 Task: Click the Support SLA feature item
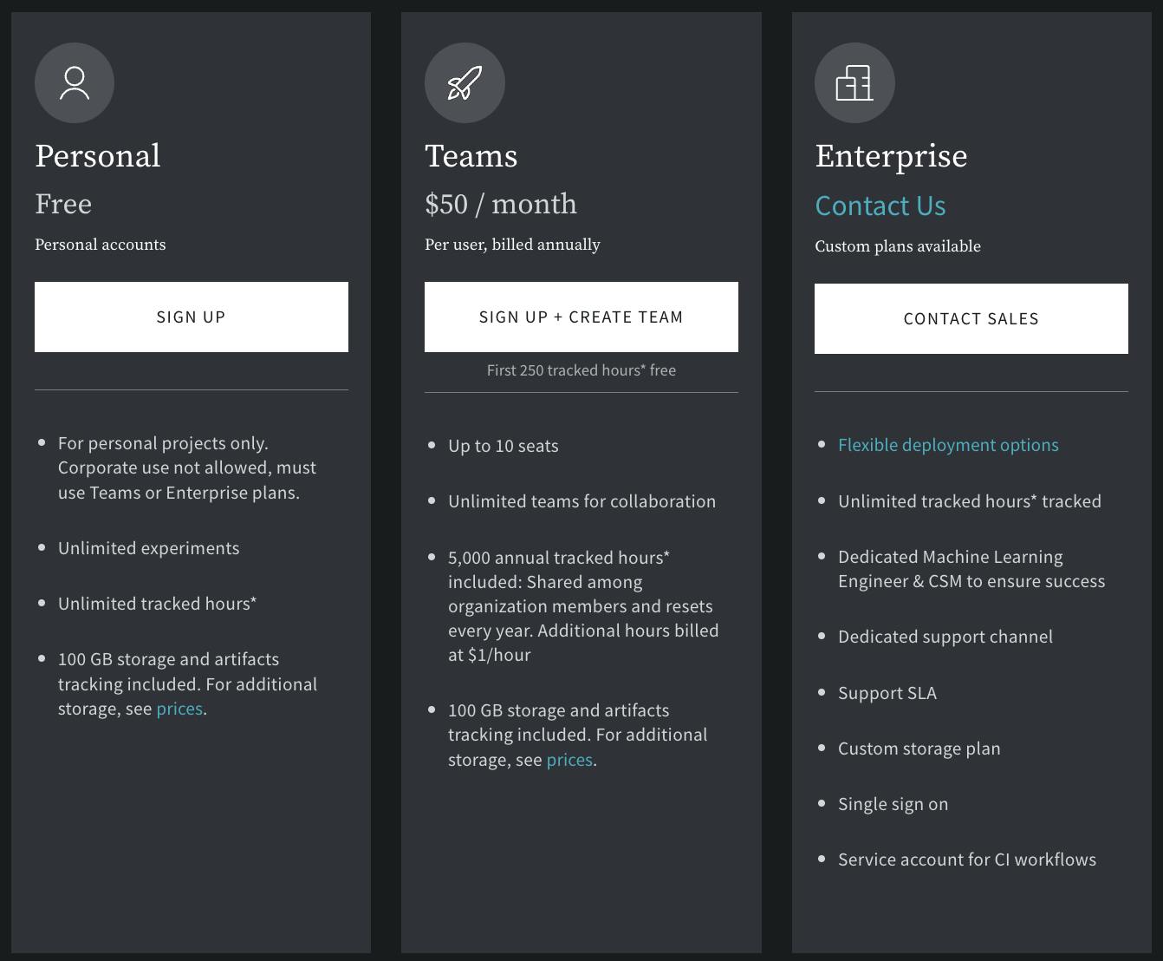887,693
